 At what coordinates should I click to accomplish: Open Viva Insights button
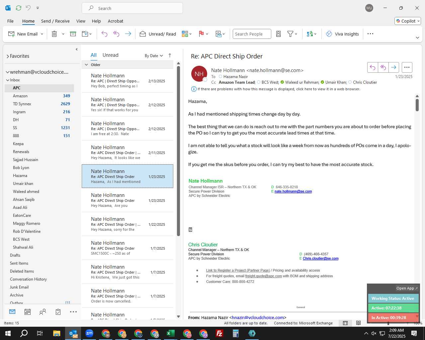342,34
